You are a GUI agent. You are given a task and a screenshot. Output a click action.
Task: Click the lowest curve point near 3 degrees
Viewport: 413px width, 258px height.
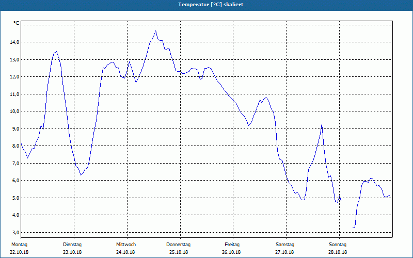(353, 228)
